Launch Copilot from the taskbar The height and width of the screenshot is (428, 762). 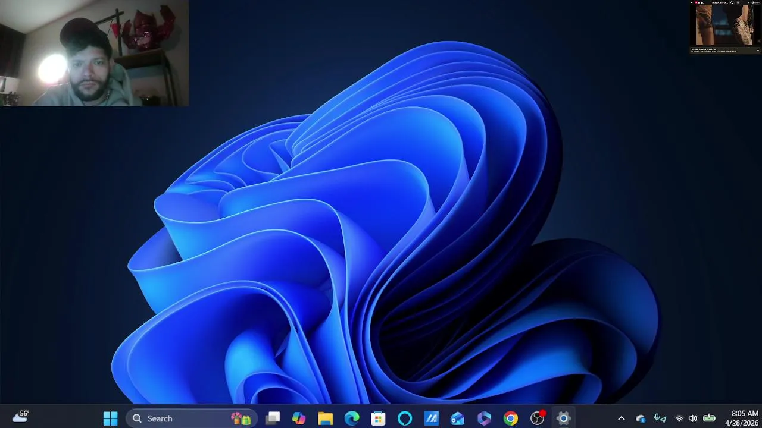299,418
